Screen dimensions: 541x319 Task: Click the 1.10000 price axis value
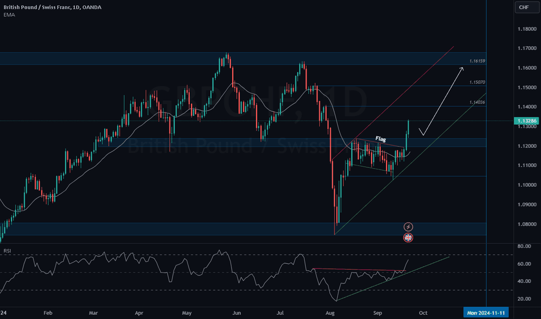pos(527,185)
